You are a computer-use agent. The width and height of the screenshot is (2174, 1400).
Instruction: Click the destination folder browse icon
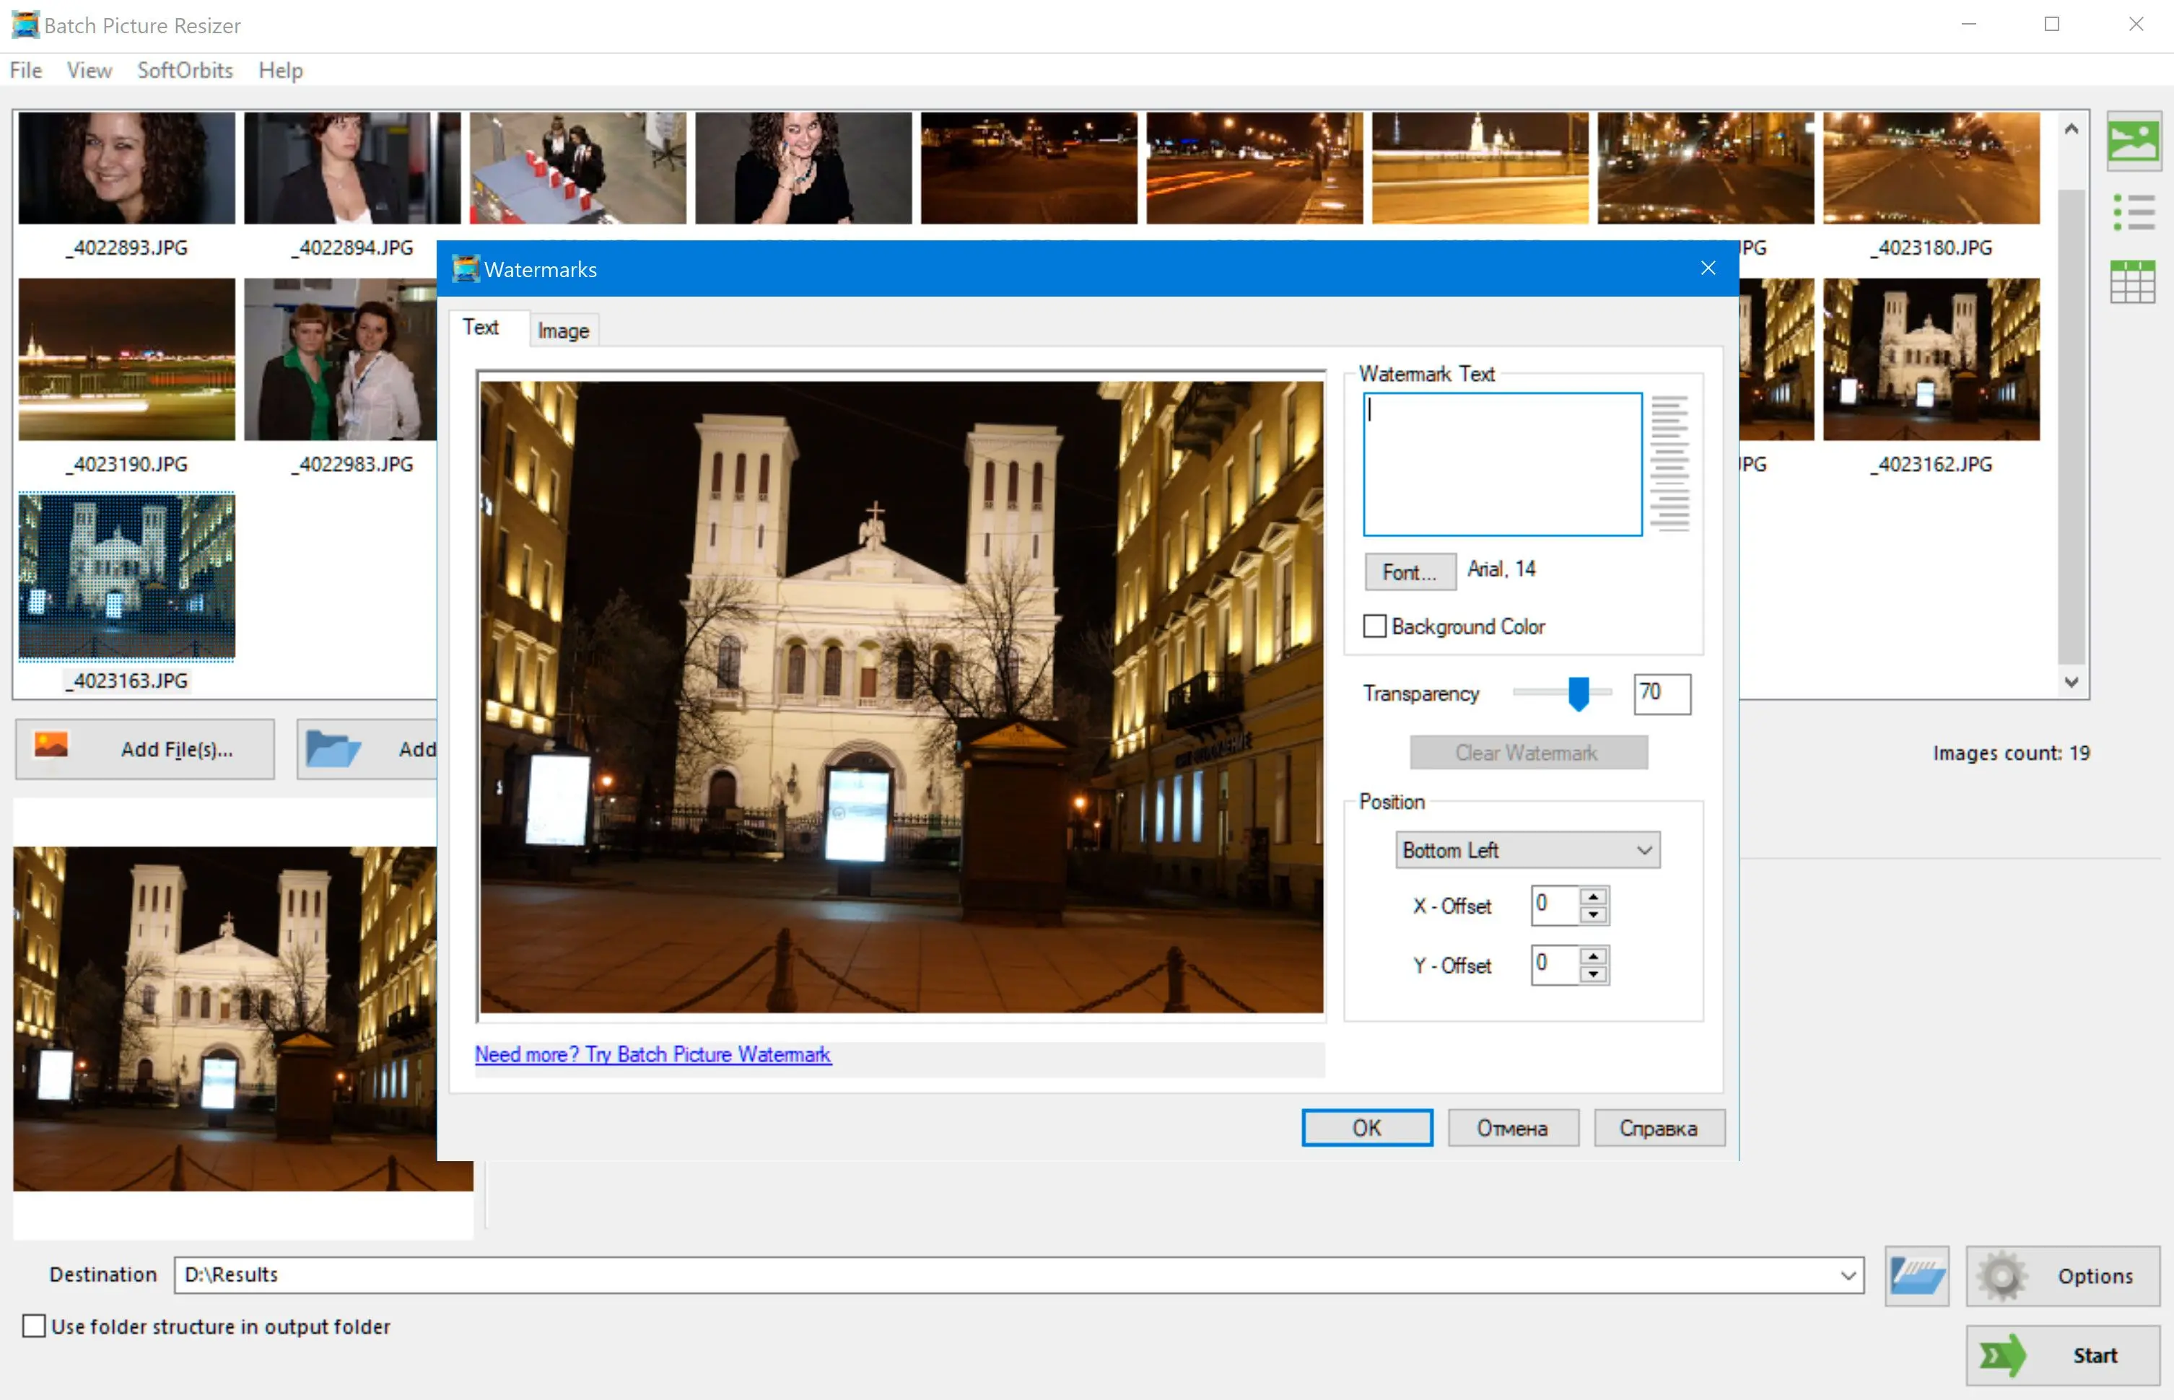coord(1916,1275)
